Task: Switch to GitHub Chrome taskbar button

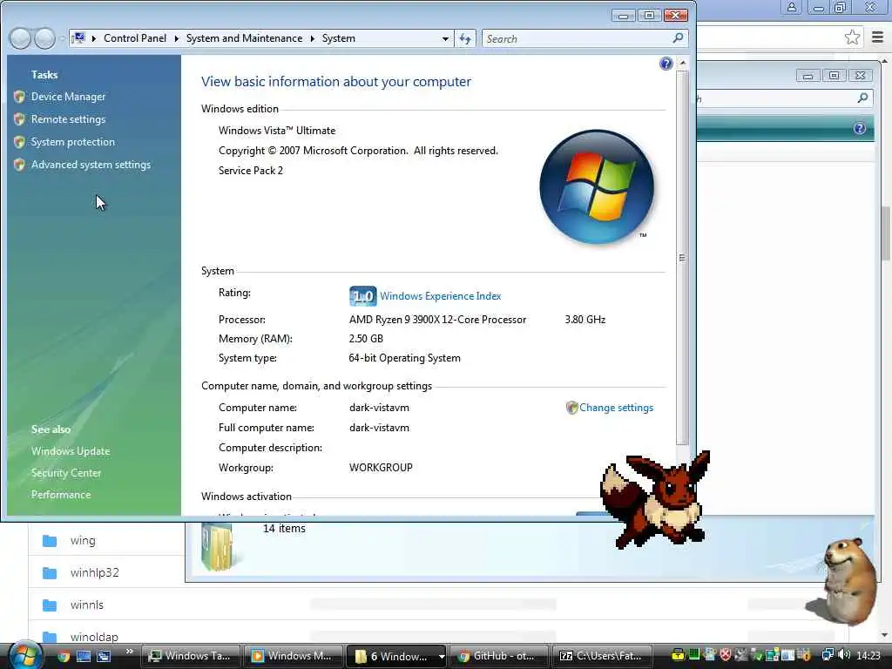Action: coord(498,656)
